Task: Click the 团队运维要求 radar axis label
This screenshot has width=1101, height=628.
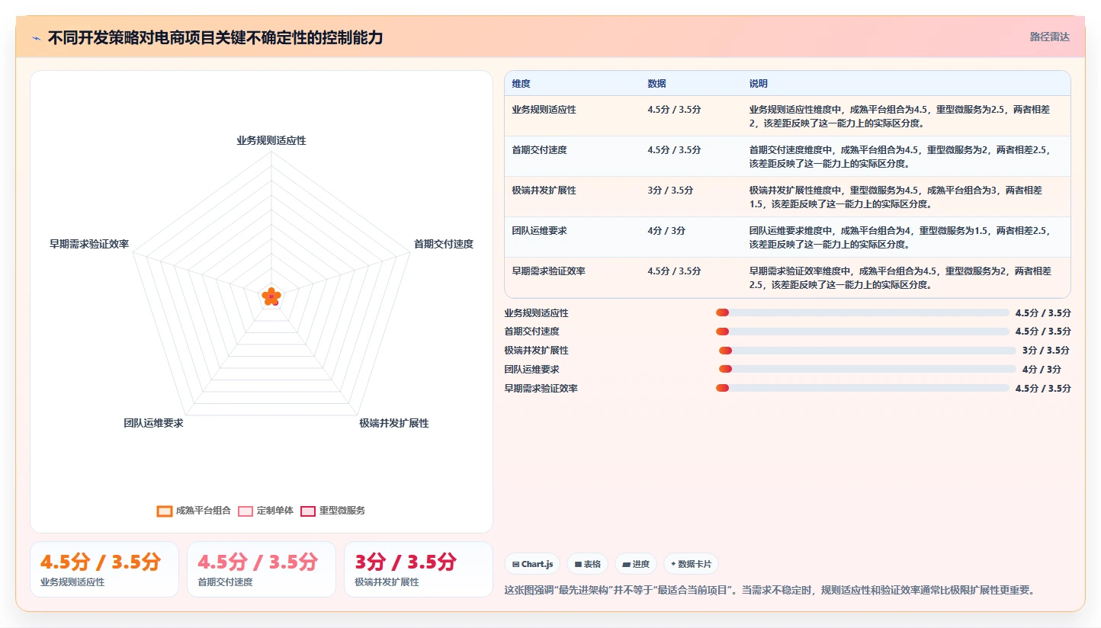Action: pyautogui.click(x=153, y=423)
